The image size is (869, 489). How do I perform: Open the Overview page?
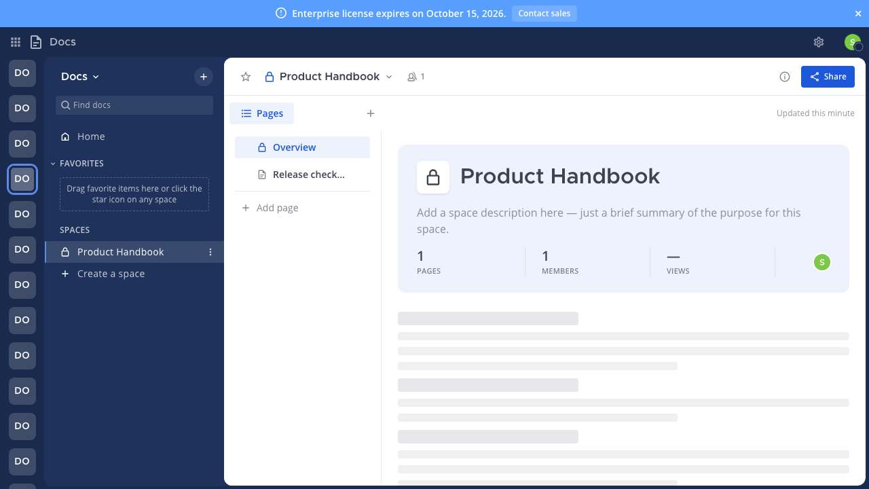point(302,147)
